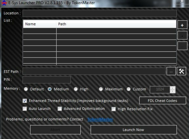189x139 pixels.
Task: Click third blank button beside list
Action: (x=182, y=46)
